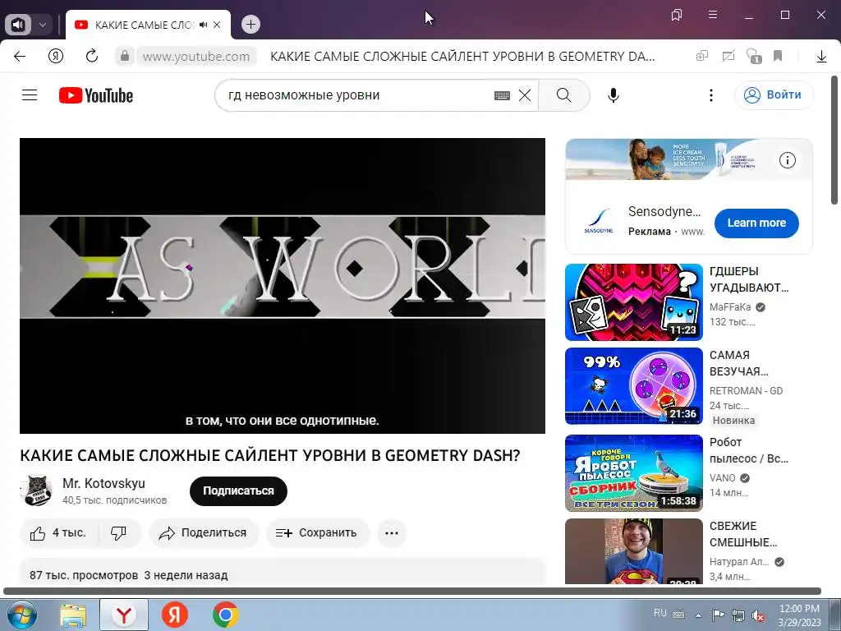Subscribe with the Подписаться button
The height and width of the screenshot is (631, 841).
pyautogui.click(x=238, y=491)
